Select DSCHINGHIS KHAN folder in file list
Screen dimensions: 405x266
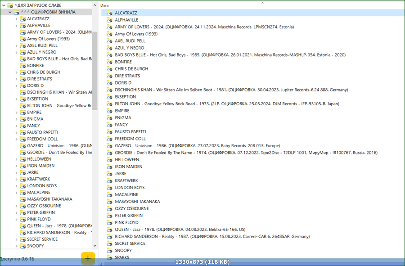point(231,90)
